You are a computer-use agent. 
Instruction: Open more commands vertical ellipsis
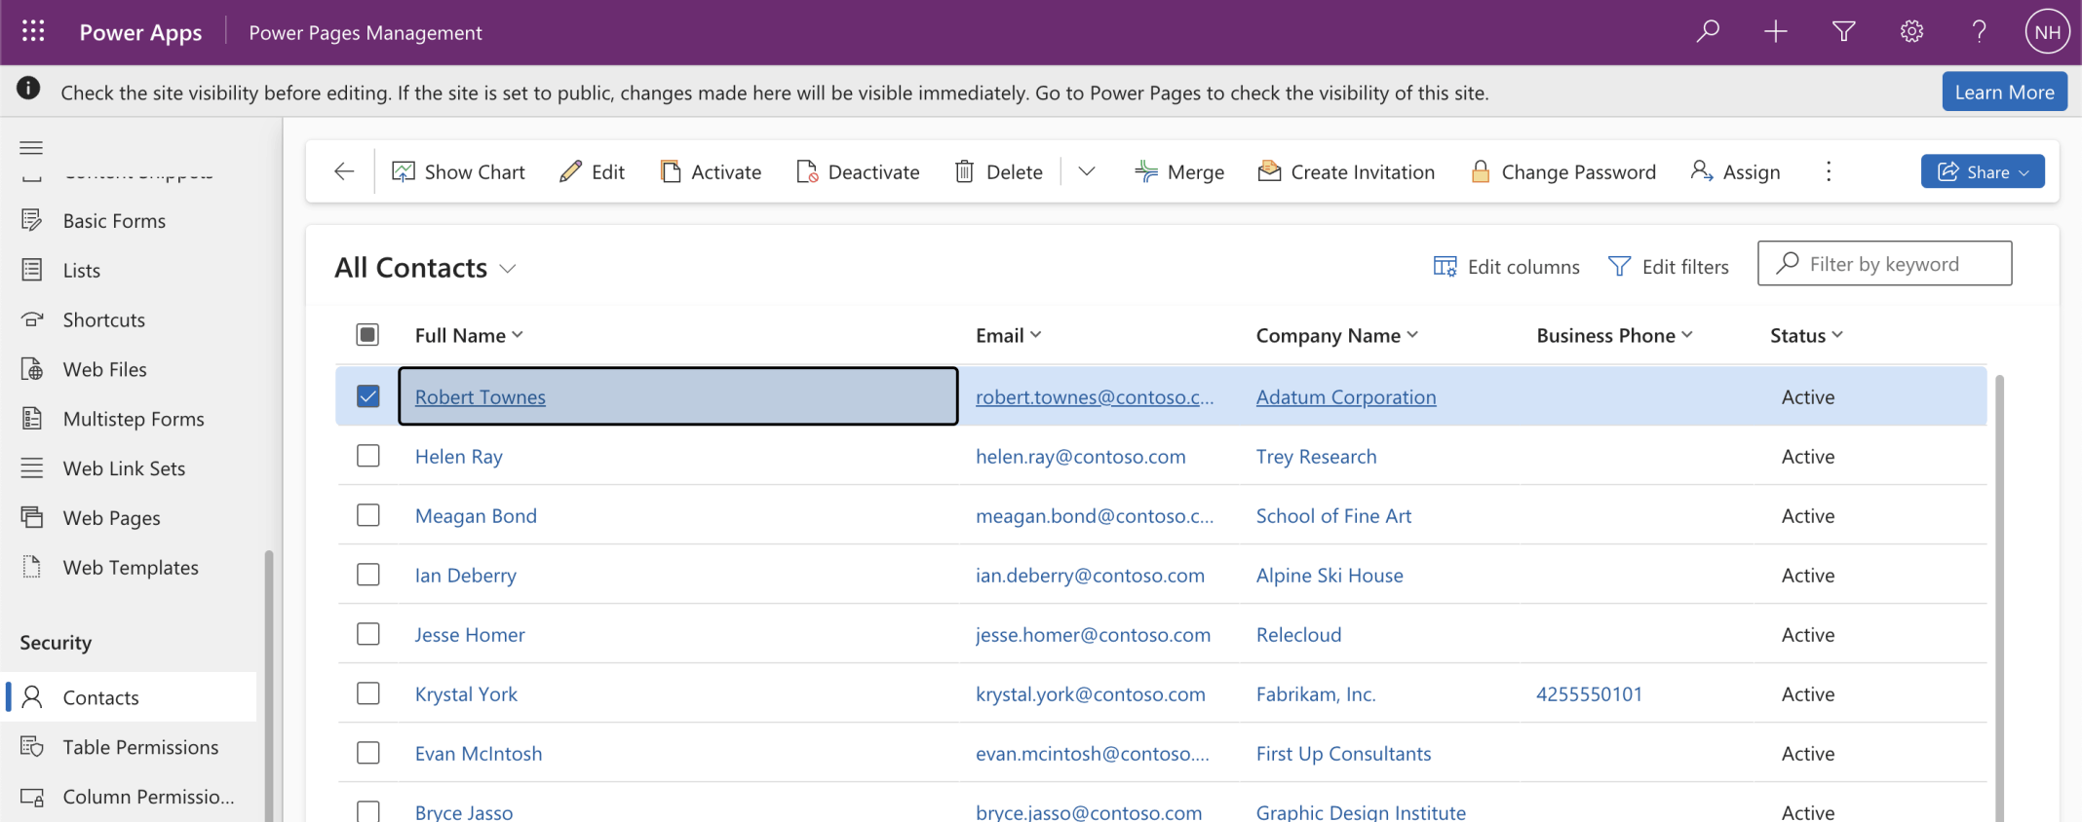(1828, 171)
